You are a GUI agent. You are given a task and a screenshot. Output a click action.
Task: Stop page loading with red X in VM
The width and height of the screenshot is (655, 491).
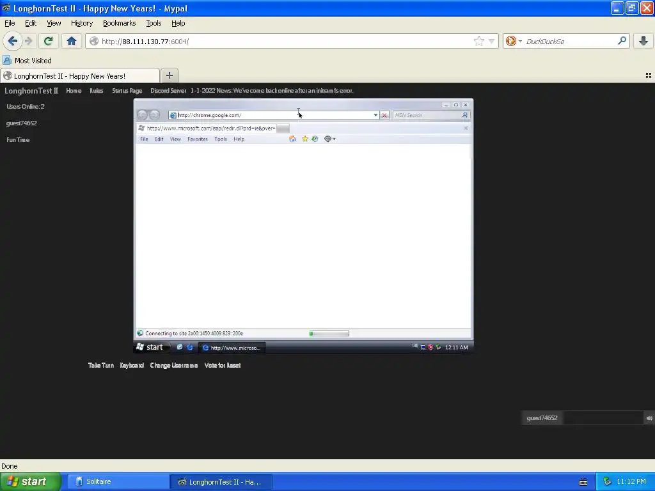click(x=384, y=115)
